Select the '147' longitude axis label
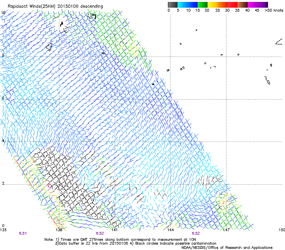The image size is (285, 250). coord(226,230)
